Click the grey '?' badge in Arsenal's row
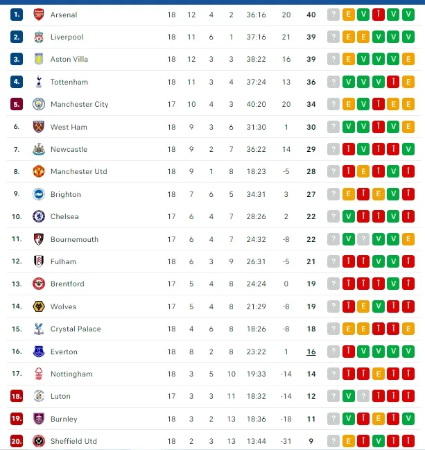This screenshot has width=425, height=450. point(333,15)
